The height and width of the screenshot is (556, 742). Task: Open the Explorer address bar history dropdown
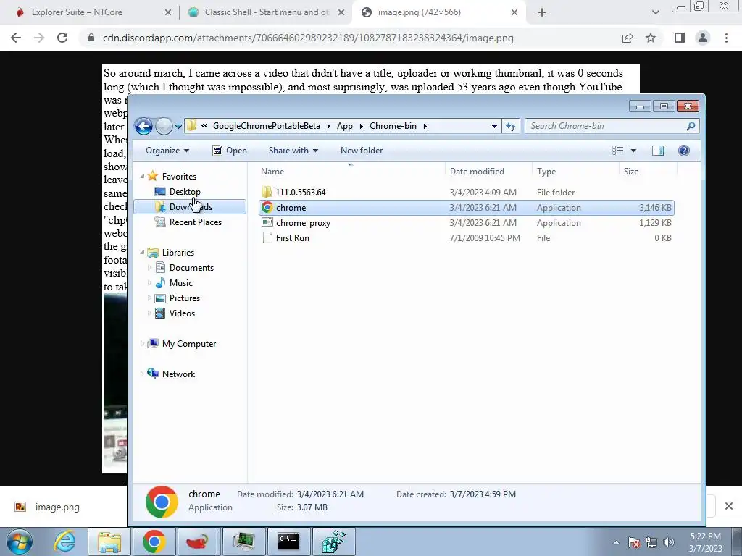pos(494,126)
